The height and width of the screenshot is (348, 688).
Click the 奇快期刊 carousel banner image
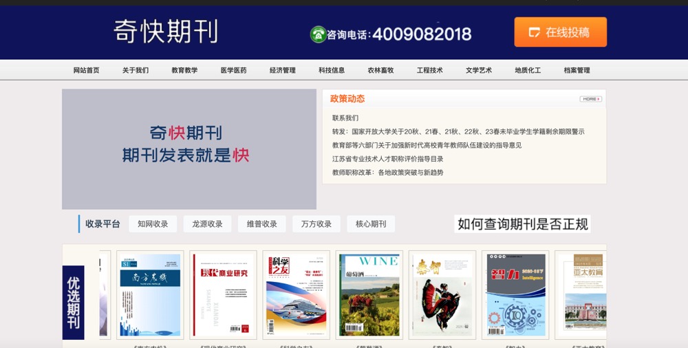pyautogui.click(x=189, y=149)
